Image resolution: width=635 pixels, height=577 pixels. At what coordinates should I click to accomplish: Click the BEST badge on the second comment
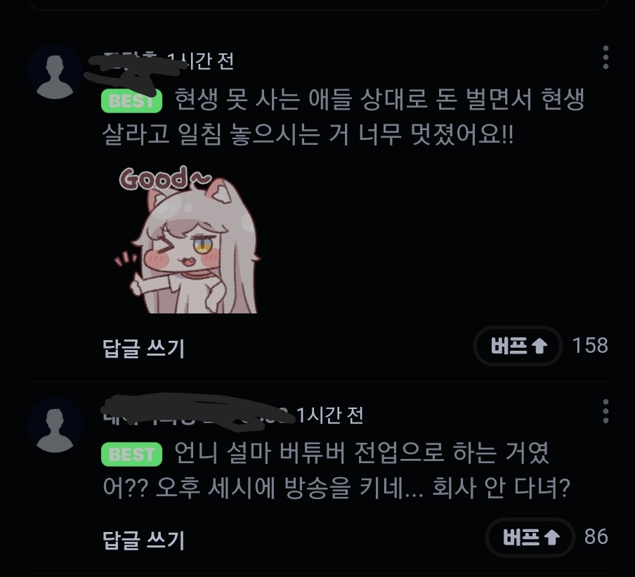pos(131,454)
